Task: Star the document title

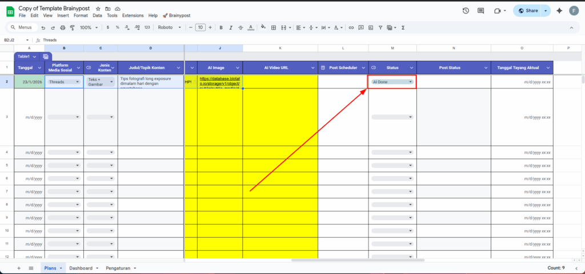Action: (98, 9)
